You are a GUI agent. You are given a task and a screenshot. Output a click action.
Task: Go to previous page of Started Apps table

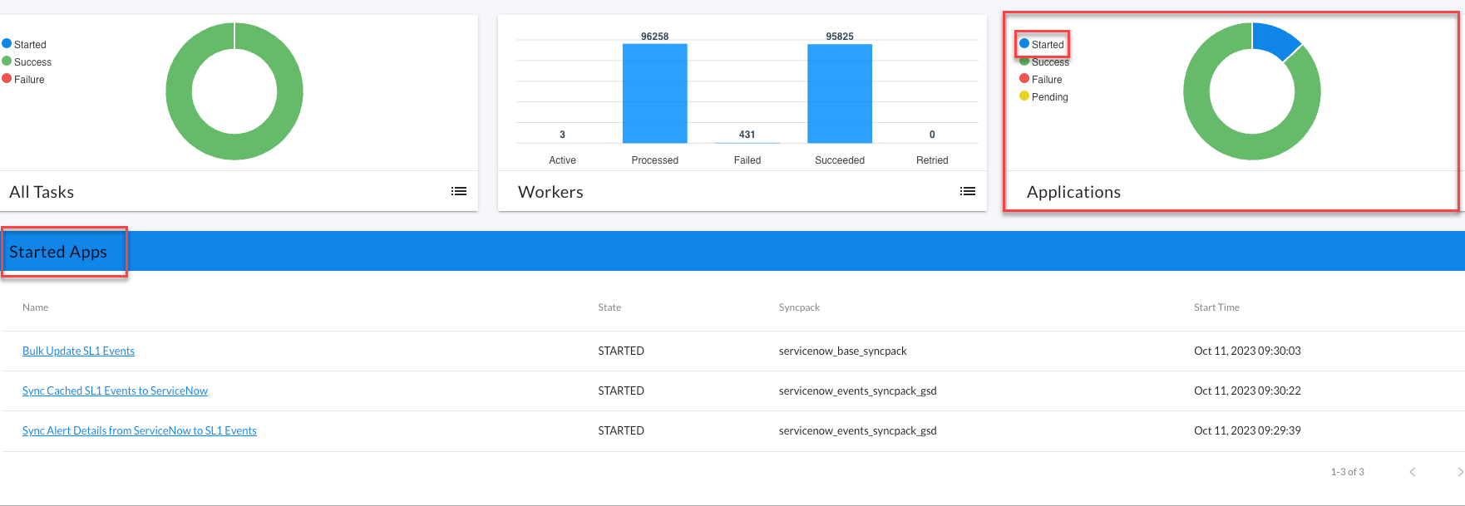click(x=1412, y=472)
